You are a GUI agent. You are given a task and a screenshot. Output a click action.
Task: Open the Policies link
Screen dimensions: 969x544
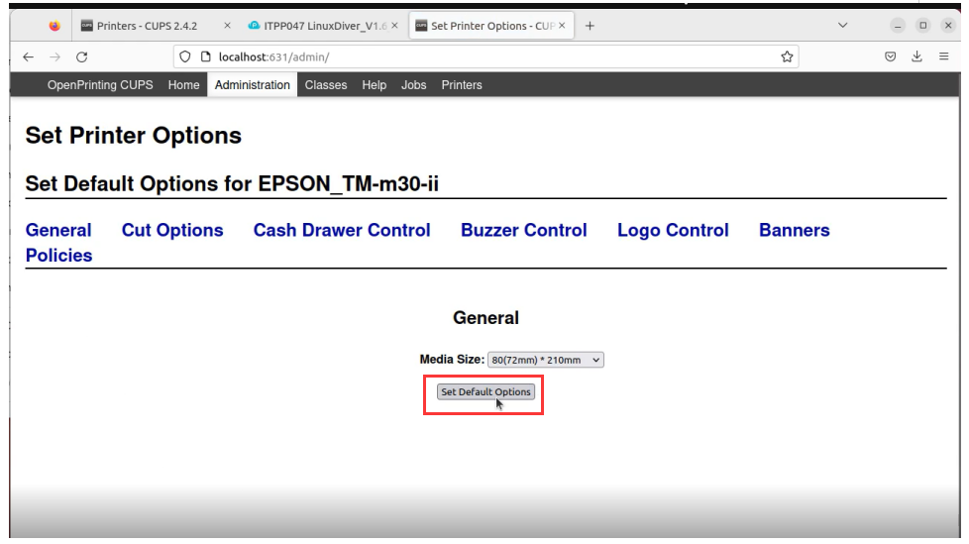(58, 256)
